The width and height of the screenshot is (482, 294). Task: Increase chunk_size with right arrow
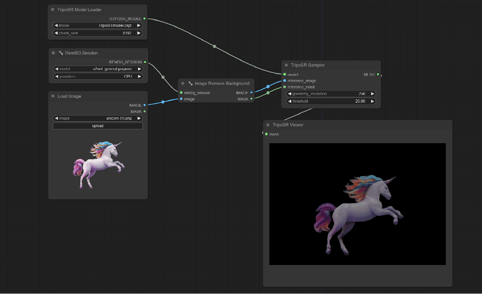coord(138,33)
